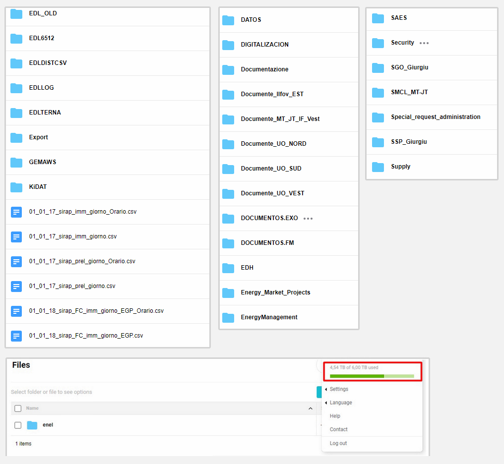The height and width of the screenshot is (464, 504).
Task: Click file icon for 01_01_17_sirap_prel_giorno.csv
Action: pyautogui.click(x=16, y=286)
